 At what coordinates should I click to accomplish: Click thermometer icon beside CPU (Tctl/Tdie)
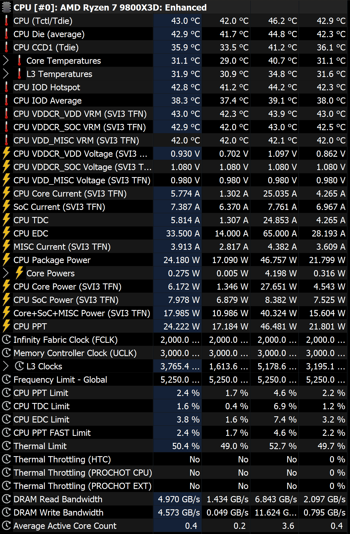click(7, 21)
